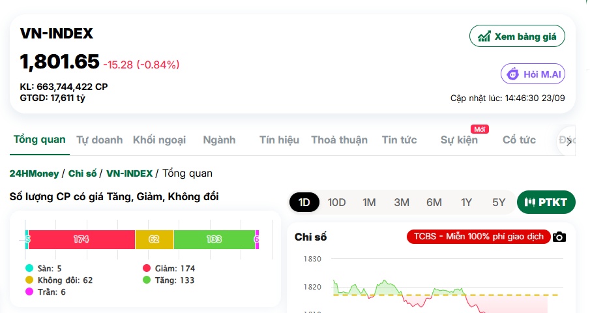This screenshot has width=590, height=313.
Task: Follow the VN-INDEX breadcrumb link
Action: pos(130,173)
